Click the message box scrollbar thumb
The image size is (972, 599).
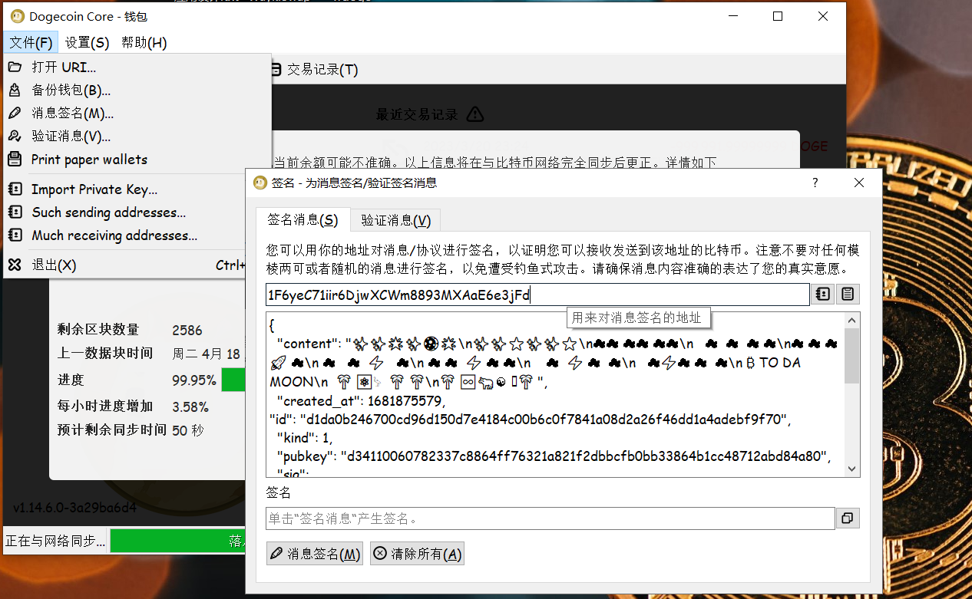(x=852, y=356)
